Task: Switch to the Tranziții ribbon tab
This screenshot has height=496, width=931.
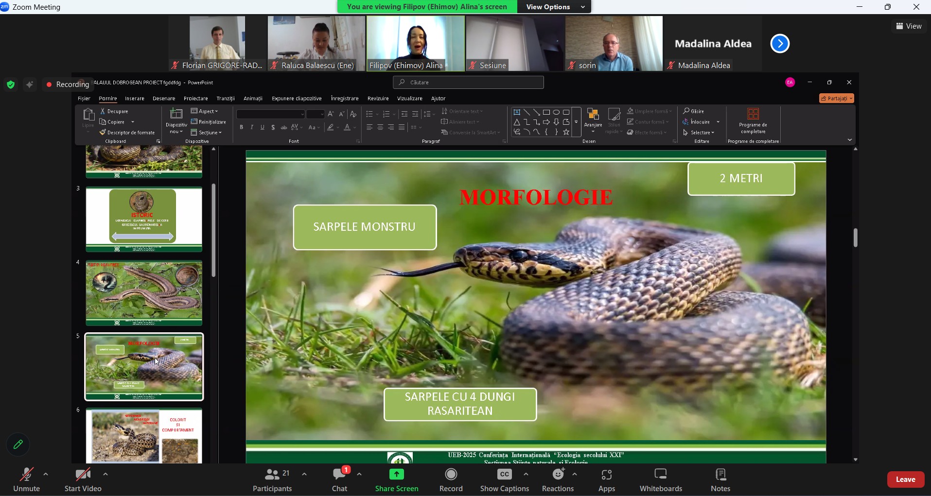Action: click(x=226, y=99)
